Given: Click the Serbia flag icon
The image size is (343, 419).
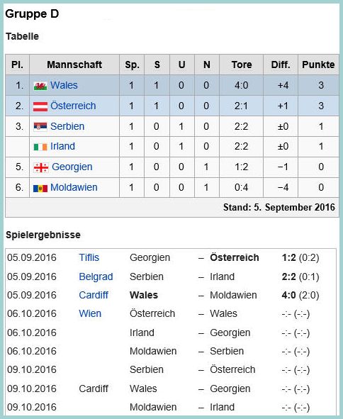Looking at the screenshot, I should (40, 126).
